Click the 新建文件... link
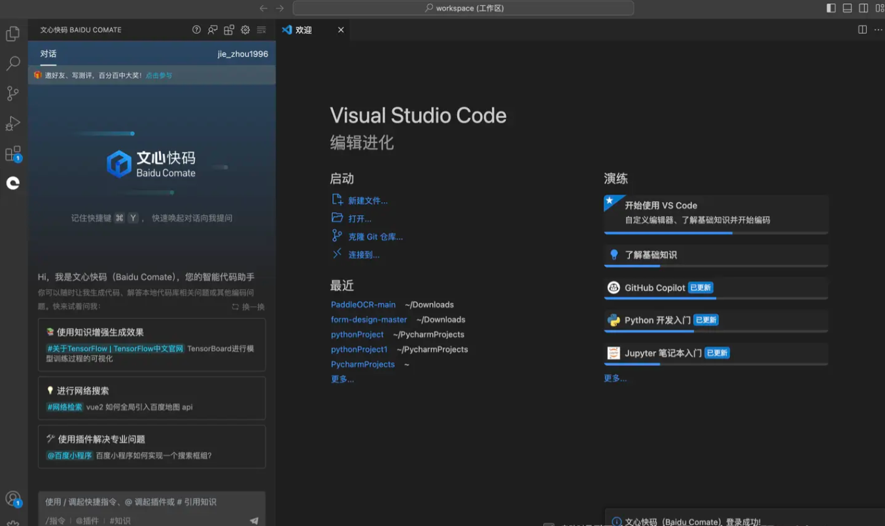 368,201
